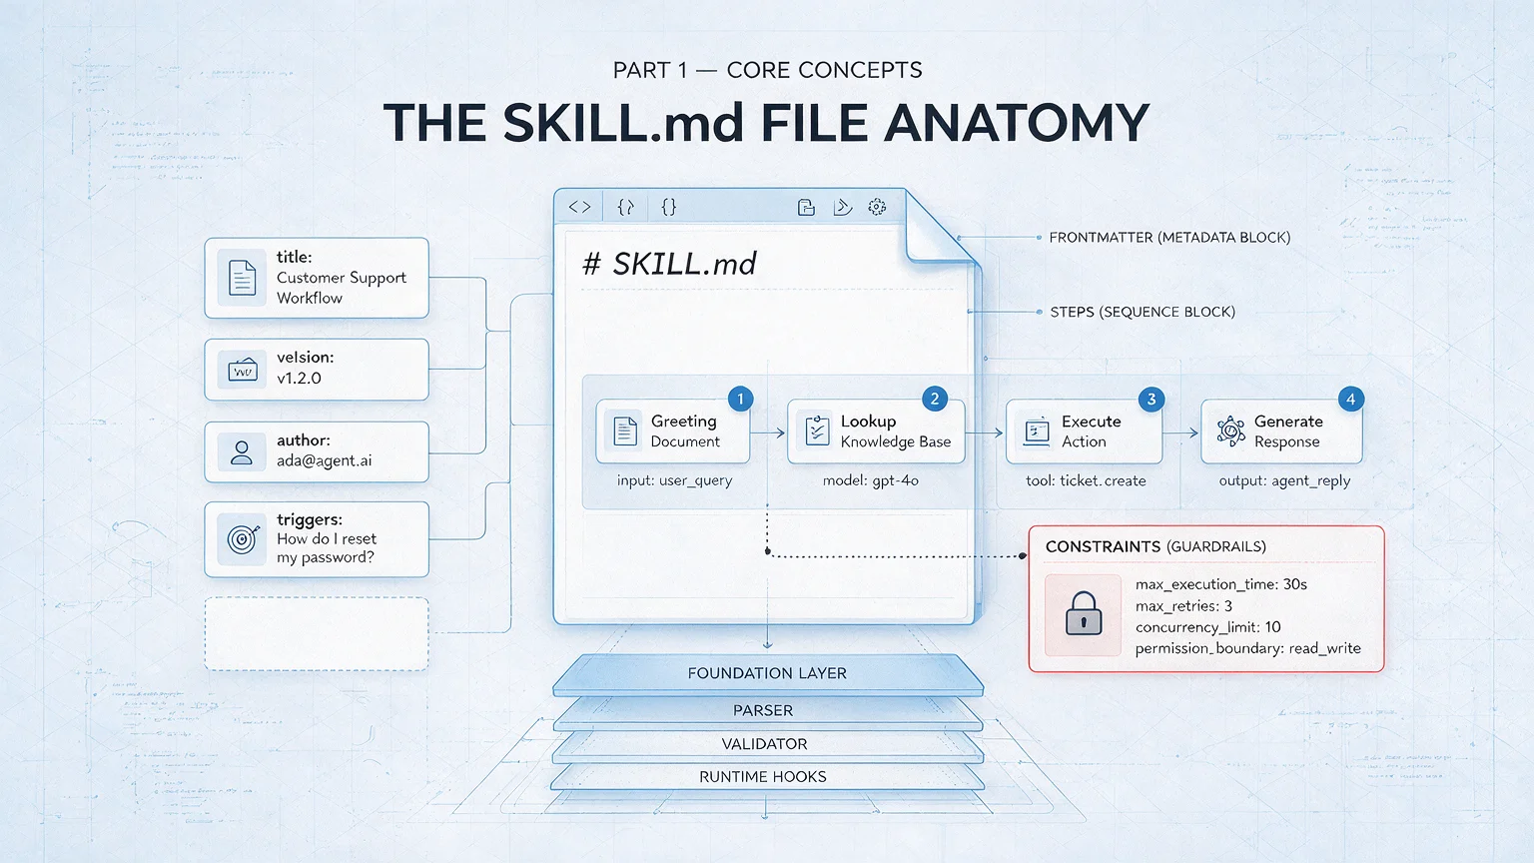Click 'permission_boundary: read_write' line

click(x=1247, y=648)
